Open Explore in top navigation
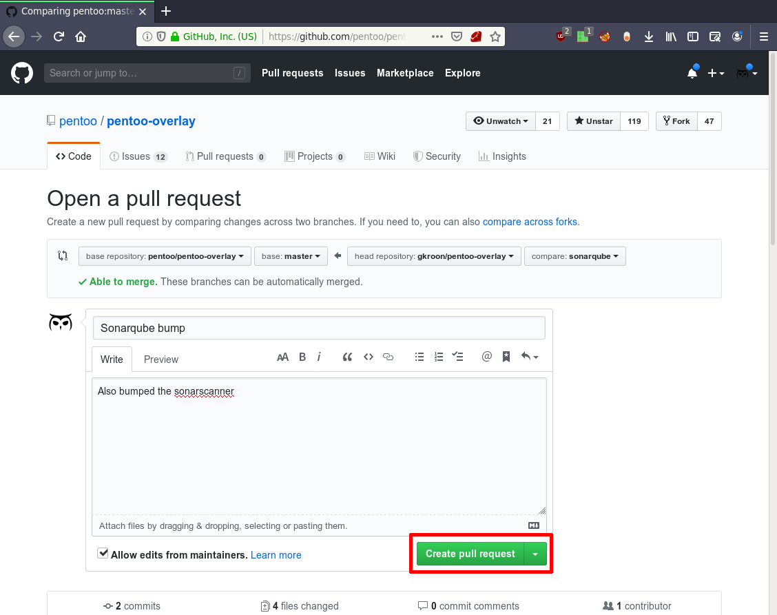This screenshot has width=777, height=615. (x=462, y=73)
